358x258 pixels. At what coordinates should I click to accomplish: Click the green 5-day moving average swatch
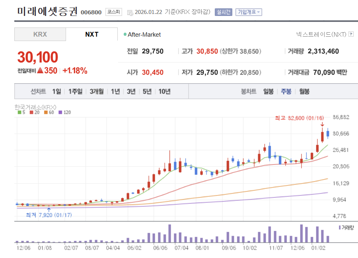point(19,112)
